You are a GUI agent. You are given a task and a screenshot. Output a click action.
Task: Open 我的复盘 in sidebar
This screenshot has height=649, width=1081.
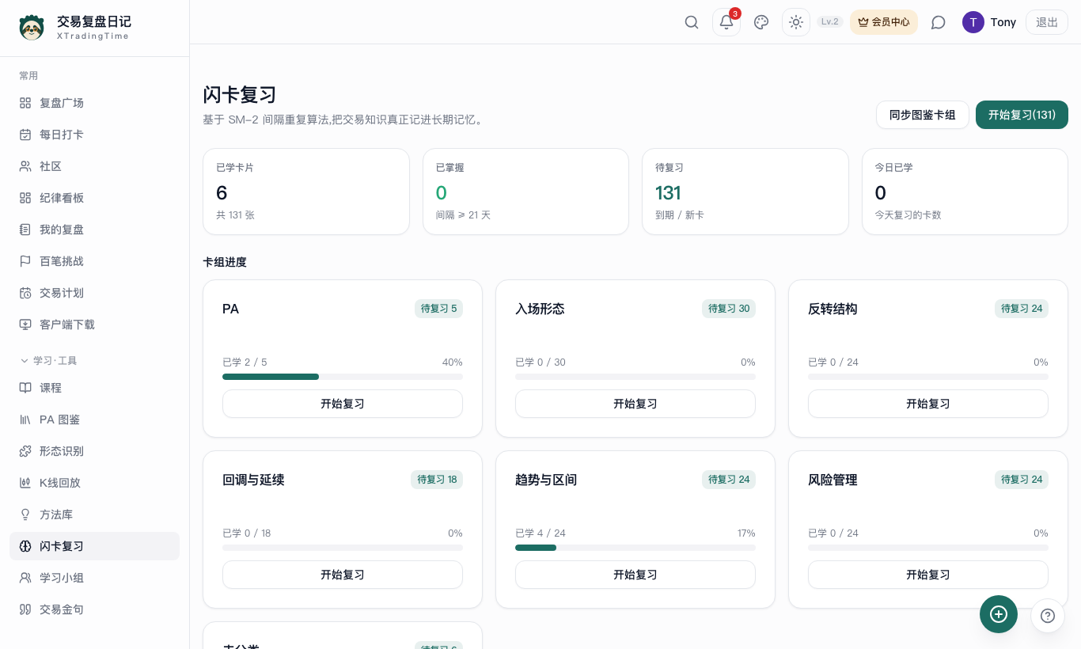94,230
